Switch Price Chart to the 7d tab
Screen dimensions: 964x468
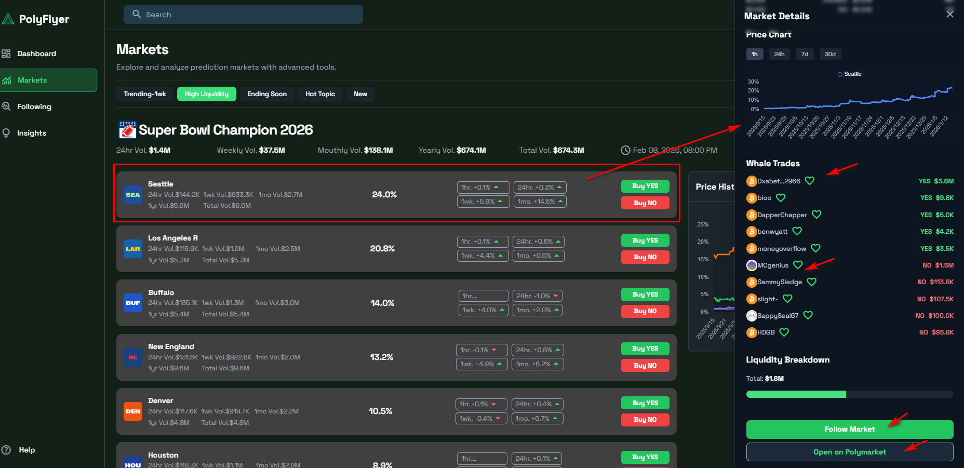click(804, 54)
